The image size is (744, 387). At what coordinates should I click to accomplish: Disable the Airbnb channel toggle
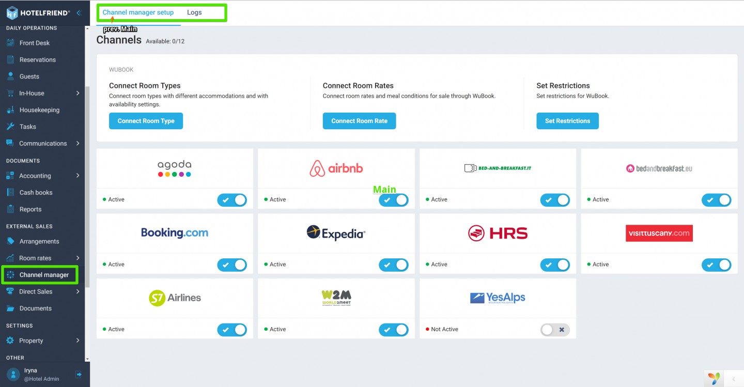394,200
